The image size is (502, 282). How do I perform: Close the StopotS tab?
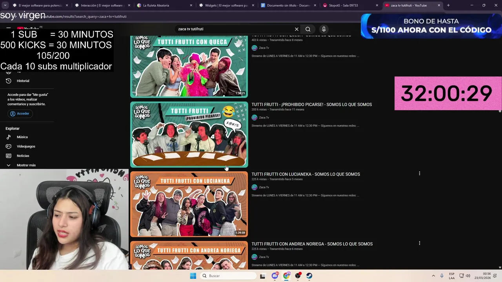(377, 5)
